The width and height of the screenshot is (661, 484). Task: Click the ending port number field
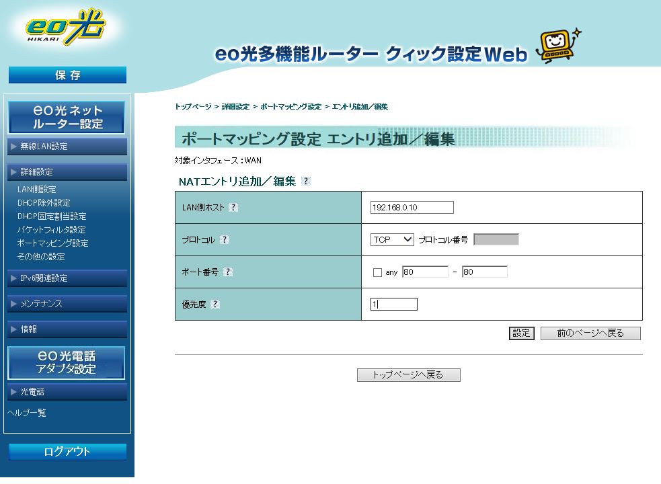click(x=485, y=272)
